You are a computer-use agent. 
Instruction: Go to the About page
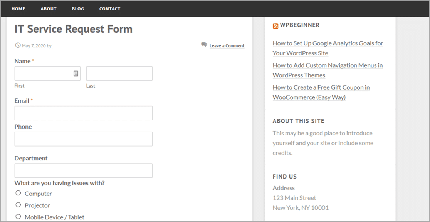point(49,9)
